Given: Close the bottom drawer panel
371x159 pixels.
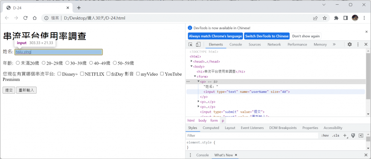Looking at the screenshot, I should [366, 155].
